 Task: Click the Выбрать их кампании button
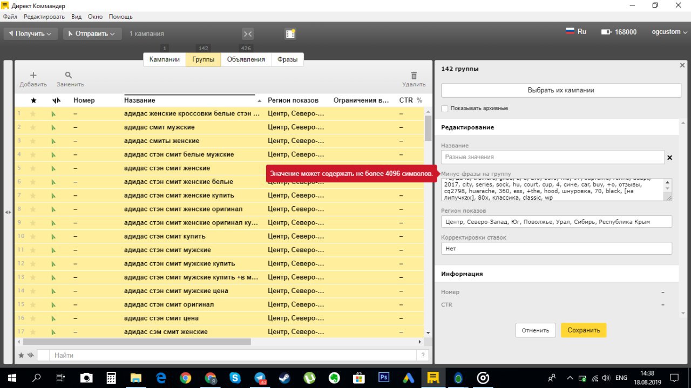[561, 90]
